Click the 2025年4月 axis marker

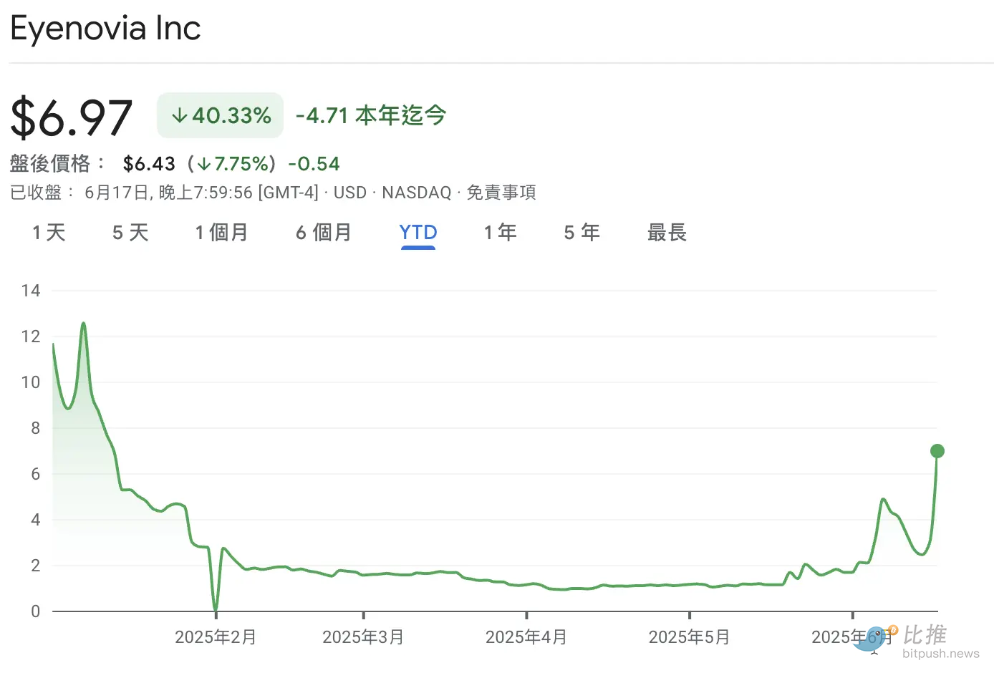(526, 636)
